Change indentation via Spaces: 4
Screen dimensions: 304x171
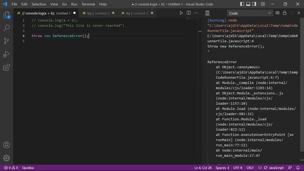pyautogui.click(x=222, y=168)
